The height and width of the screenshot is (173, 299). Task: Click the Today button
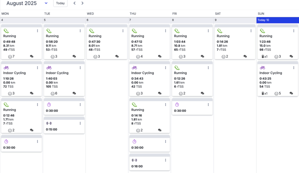click(x=60, y=3)
